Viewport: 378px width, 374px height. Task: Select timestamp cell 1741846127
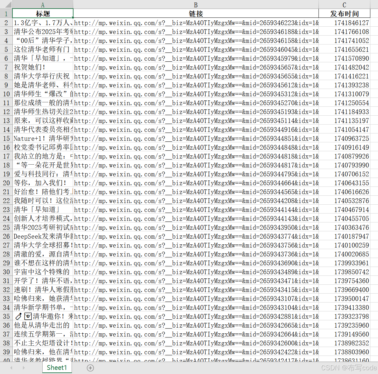coord(344,23)
